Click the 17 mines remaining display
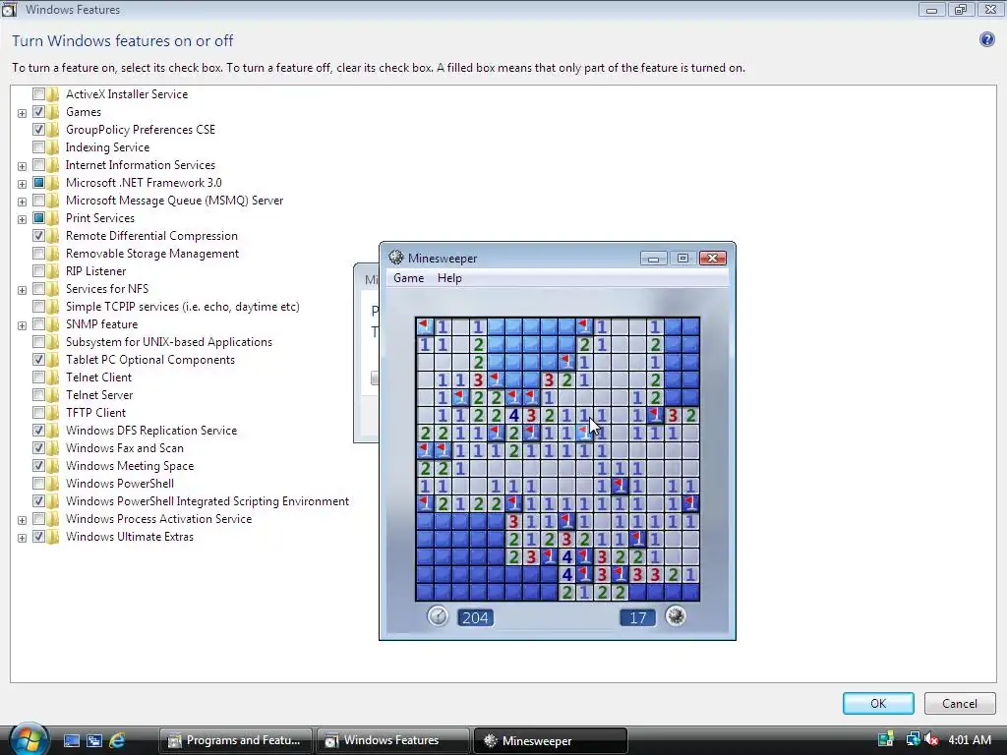This screenshot has height=755, width=1007. coord(637,617)
